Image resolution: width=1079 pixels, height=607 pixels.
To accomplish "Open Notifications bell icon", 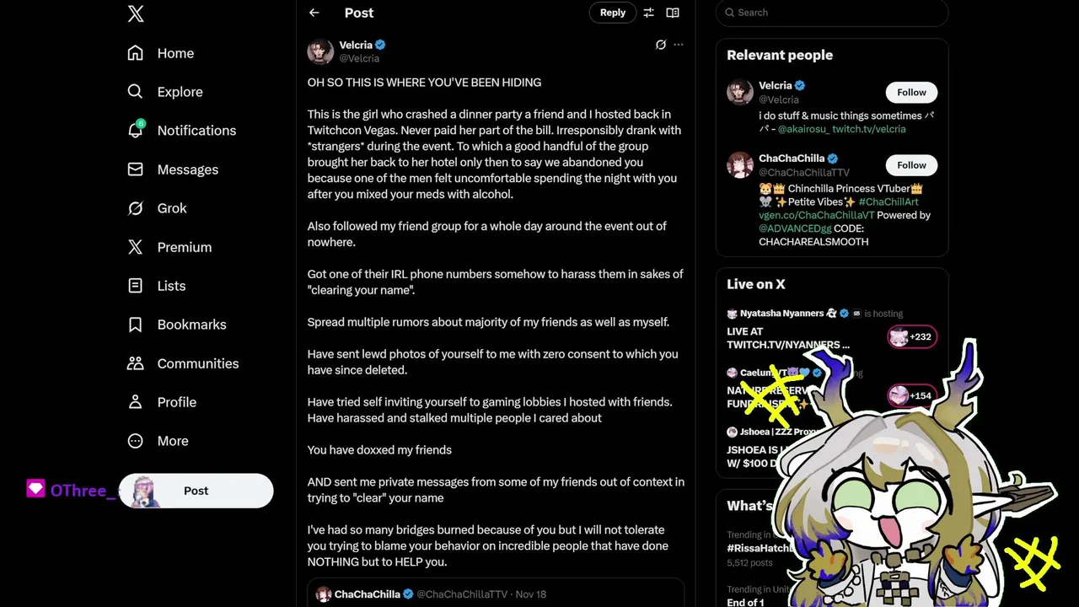I will [135, 130].
